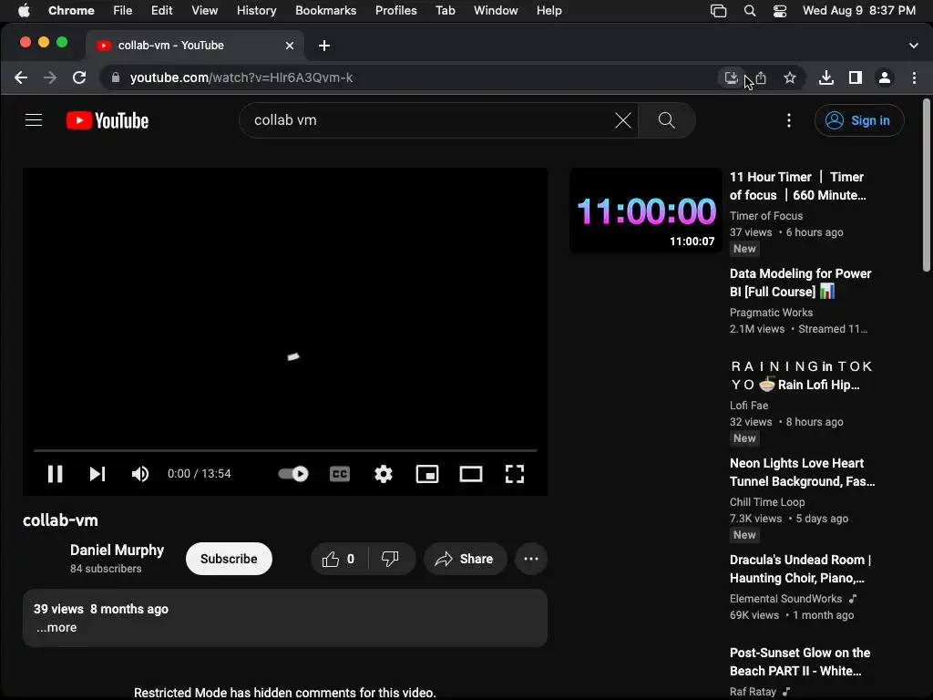This screenshot has height=700, width=933.
Task: Open RAINING in TOKYO Rain Lofi video
Action: [801, 376]
